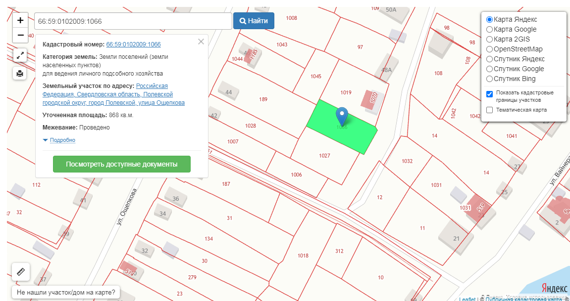The image size is (570, 301).
Task: Click Не нашли участок/дом на карте?
Action: click(66, 292)
